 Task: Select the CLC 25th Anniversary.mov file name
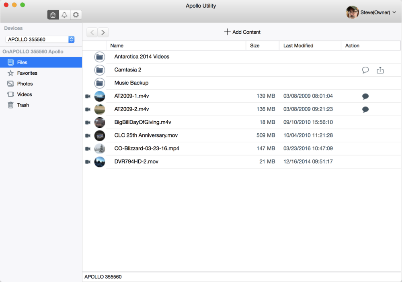146,135
